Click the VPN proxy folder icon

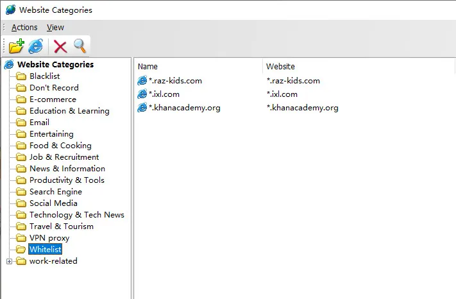(x=21, y=238)
